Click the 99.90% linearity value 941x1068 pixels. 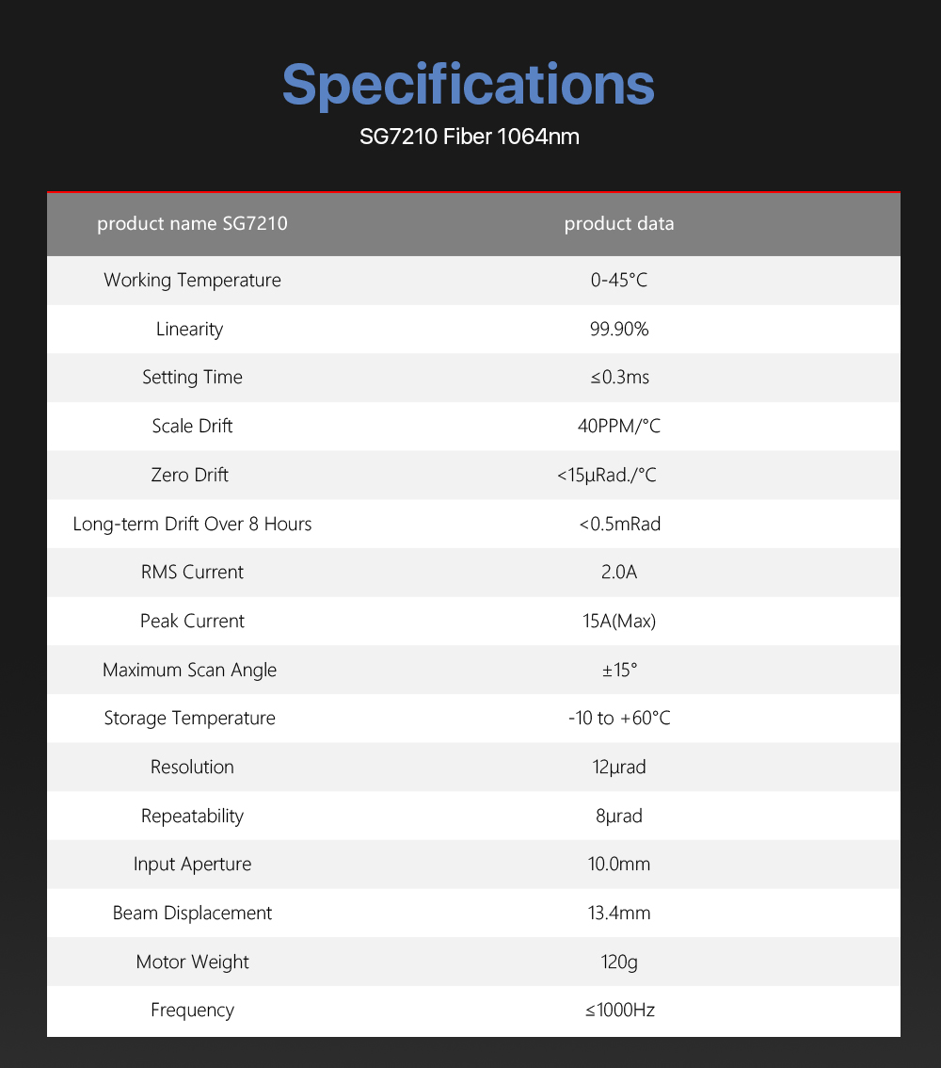click(619, 329)
